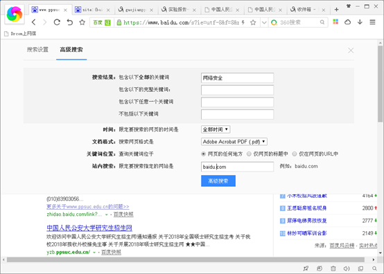Image resolution: width=384 pixels, height=274 pixels.
Task: Open 更多关于www.ppsuc.edu.cn的问题 link
Action: [87, 207]
